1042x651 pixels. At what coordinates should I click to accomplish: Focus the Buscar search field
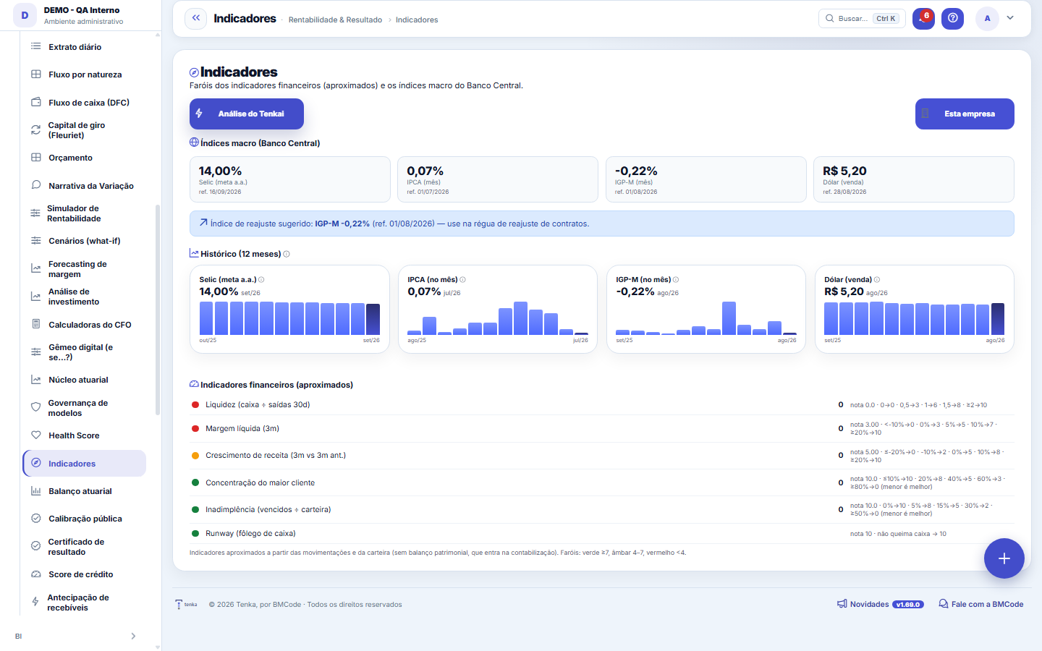click(862, 19)
